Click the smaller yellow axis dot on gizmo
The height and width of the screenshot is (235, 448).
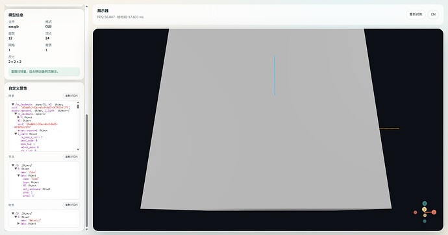[x=425, y=216]
